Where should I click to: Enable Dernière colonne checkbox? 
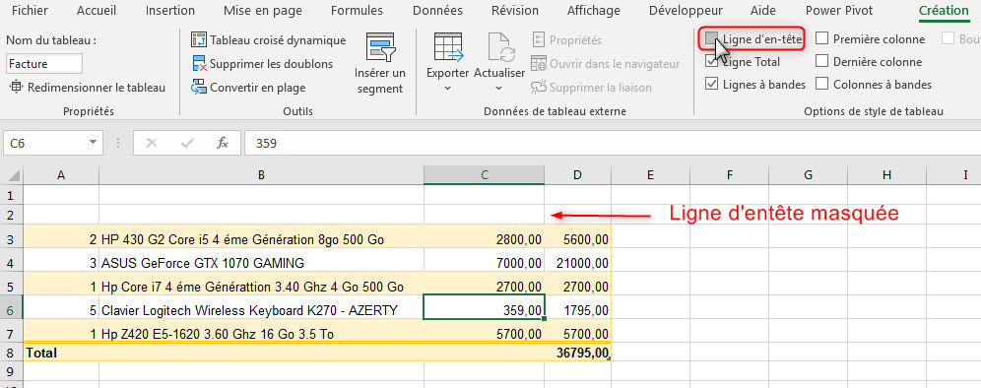[822, 61]
